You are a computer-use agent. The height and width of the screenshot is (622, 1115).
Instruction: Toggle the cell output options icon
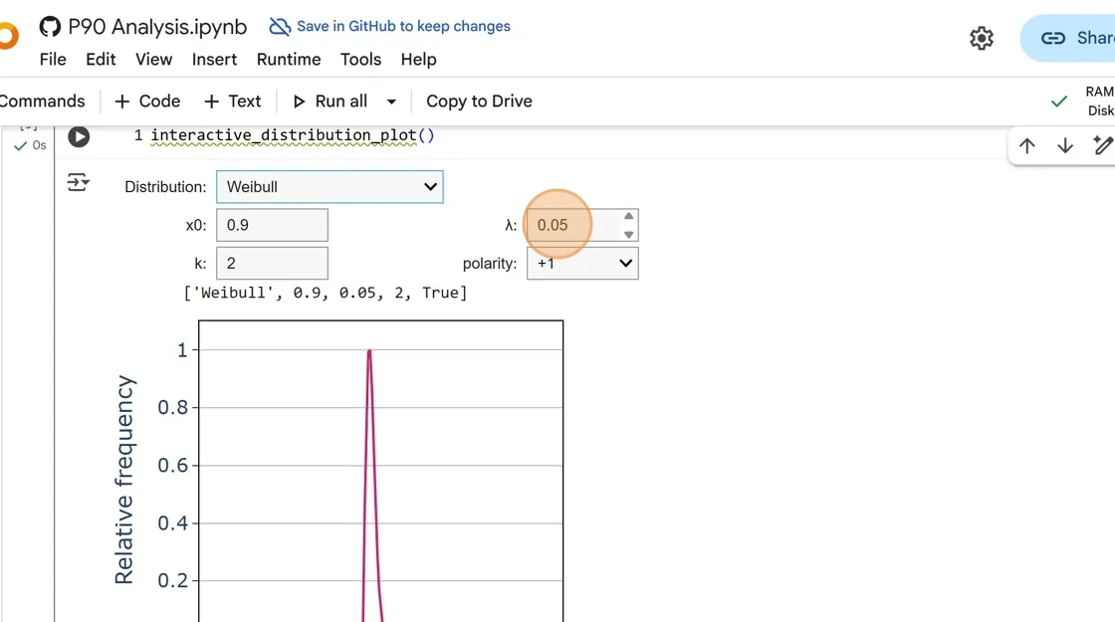(78, 182)
